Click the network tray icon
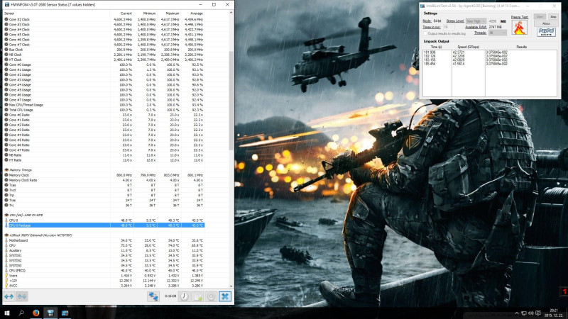This screenshot has height=319, width=568. click(x=524, y=313)
